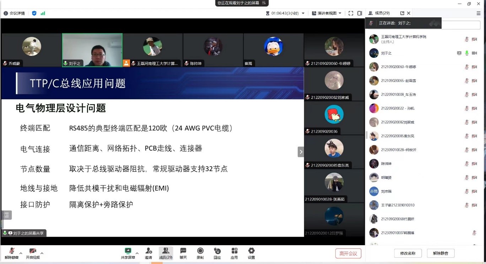
Task: Open the 应用 apps menu
Action: [x=234, y=253]
